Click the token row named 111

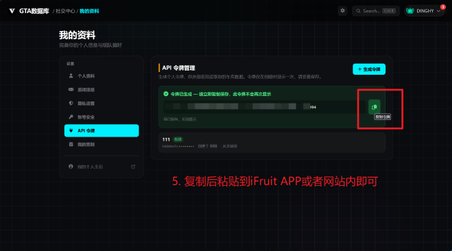pos(272,143)
